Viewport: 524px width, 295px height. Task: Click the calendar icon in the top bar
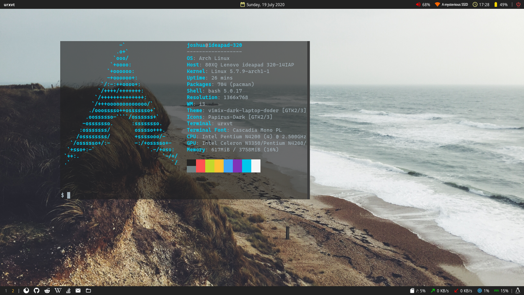242,5
